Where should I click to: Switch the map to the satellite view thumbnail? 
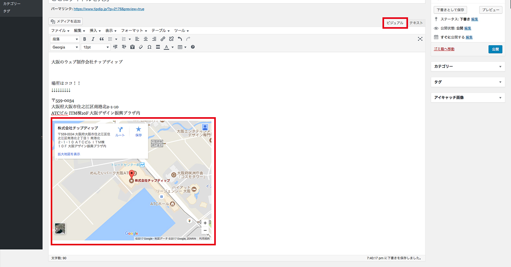pyautogui.click(x=60, y=229)
